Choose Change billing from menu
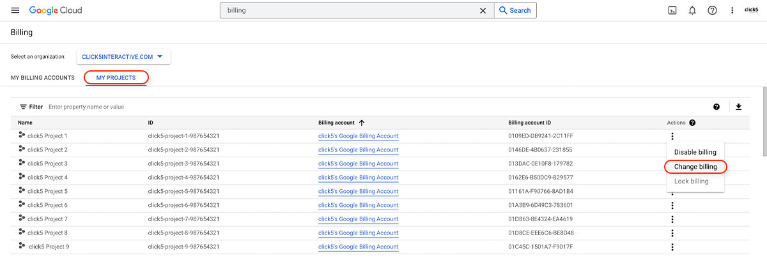 (x=695, y=167)
